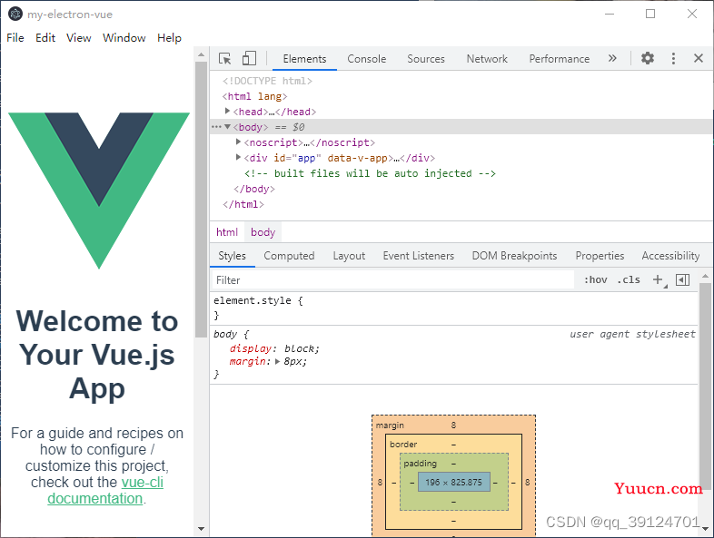
Task: Click the padding label in box model
Action: coord(421,463)
